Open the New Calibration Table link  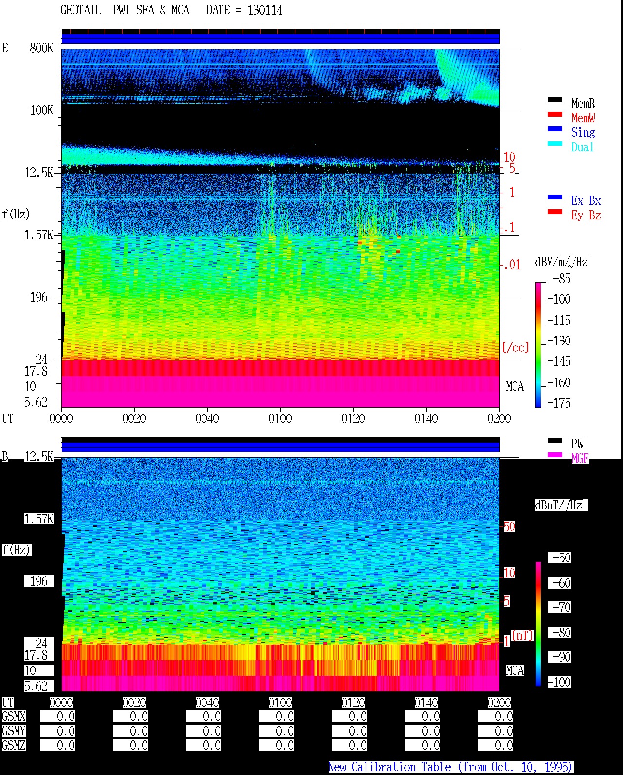450,767
